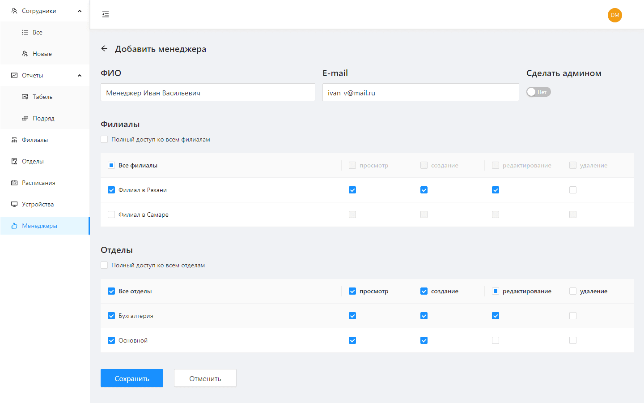Click the Филиалы branch icon in sidebar

tap(14, 140)
